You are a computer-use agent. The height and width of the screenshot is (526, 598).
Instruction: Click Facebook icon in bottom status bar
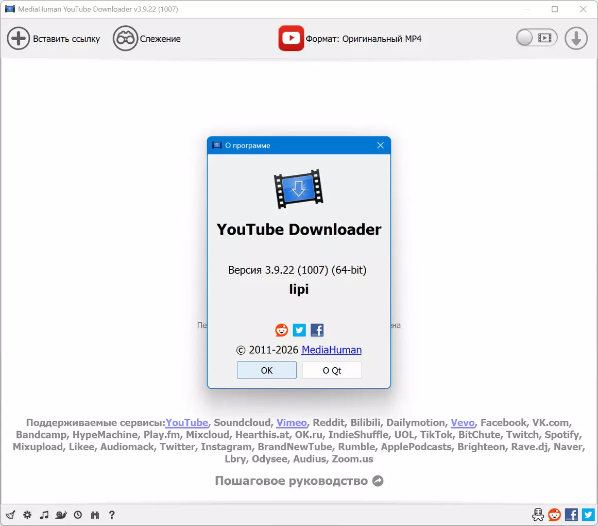pos(571,515)
